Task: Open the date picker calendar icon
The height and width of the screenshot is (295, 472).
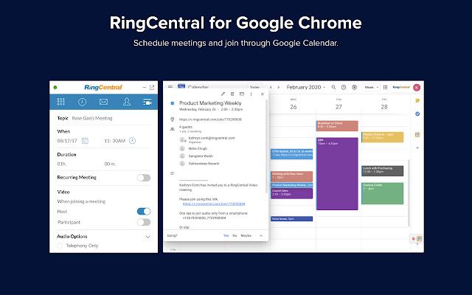Action: 85,141
